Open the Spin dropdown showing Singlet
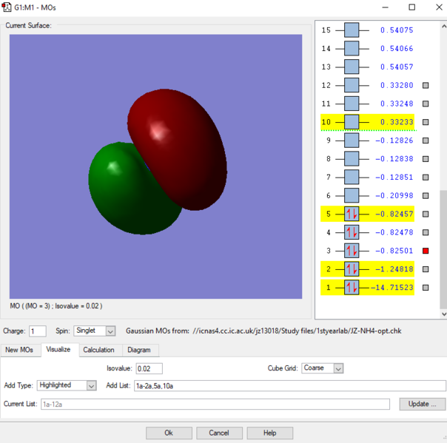447x443 pixels. pos(95,331)
